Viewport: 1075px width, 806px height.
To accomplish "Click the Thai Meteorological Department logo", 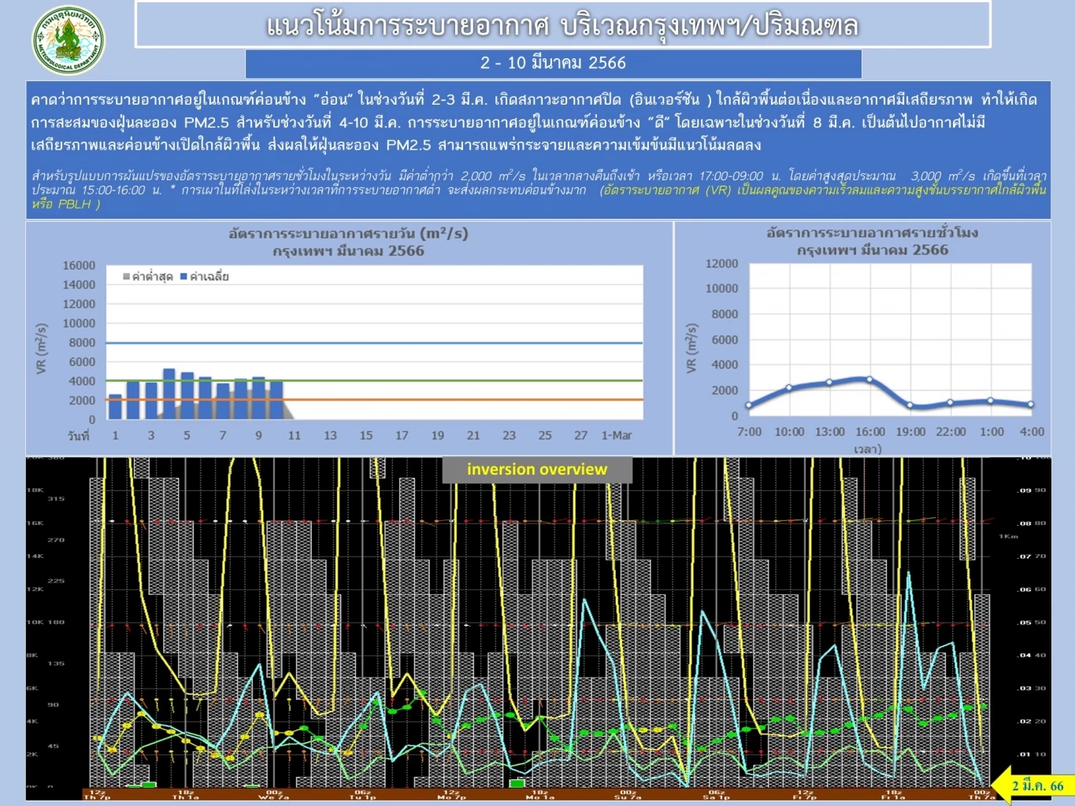I will click(69, 39).
